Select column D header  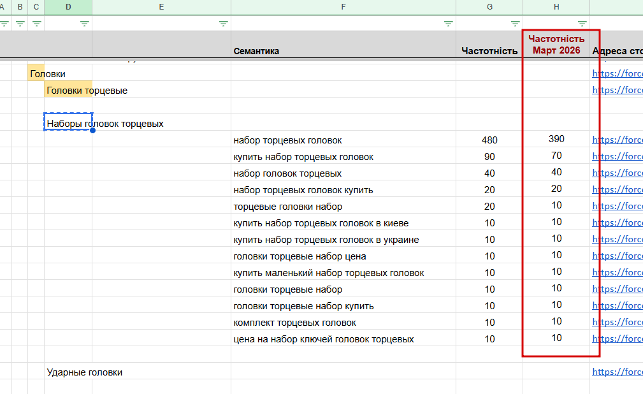(68, 7)
